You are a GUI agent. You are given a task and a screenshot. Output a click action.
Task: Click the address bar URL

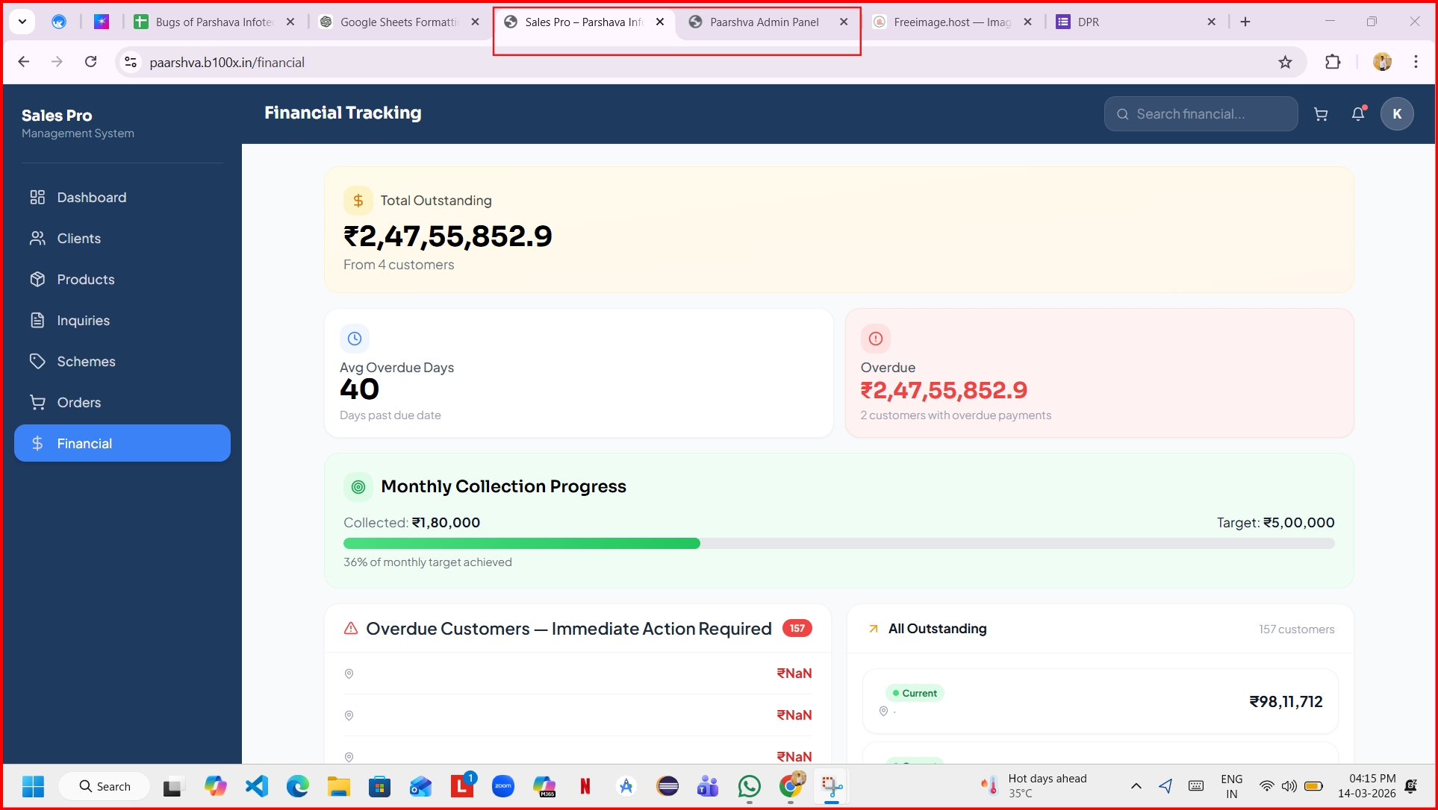click(227, 63)
